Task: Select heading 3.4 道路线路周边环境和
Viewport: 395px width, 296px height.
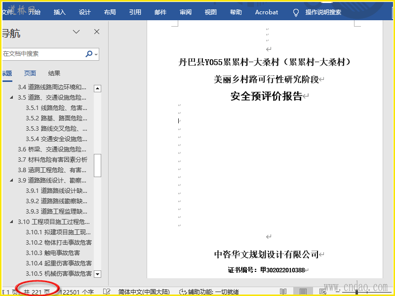Action: pyautogui.click(x=52, y=87)
